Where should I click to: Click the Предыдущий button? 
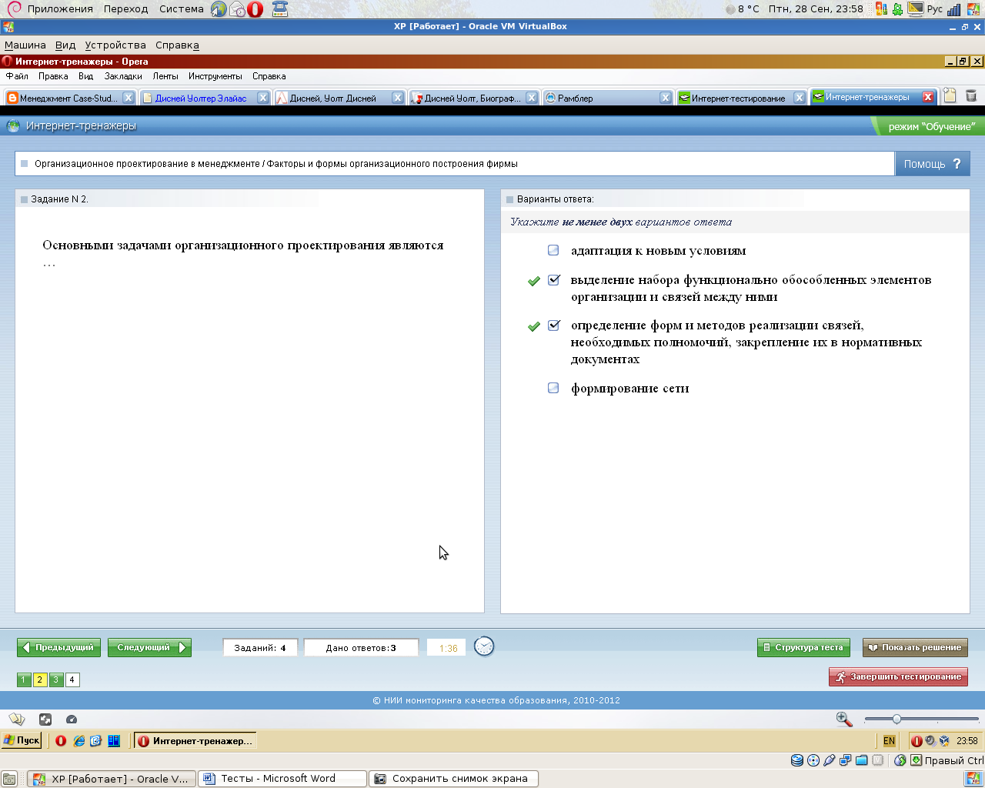[x=58, y=647]
